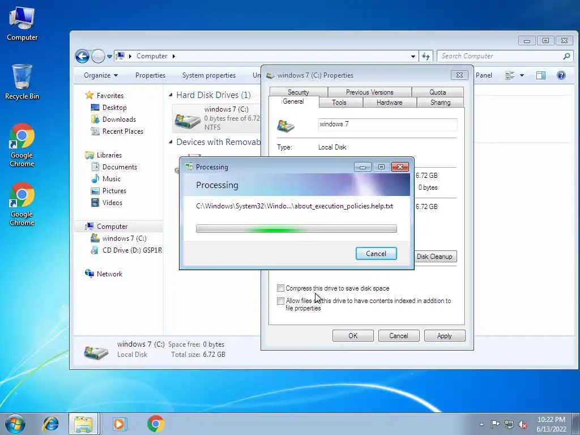Click the arrow before Computer in the address bar
Screen dimensions: 580x435
tap(130, 56)
